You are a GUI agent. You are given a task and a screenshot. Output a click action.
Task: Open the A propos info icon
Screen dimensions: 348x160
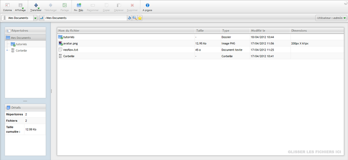147,5
